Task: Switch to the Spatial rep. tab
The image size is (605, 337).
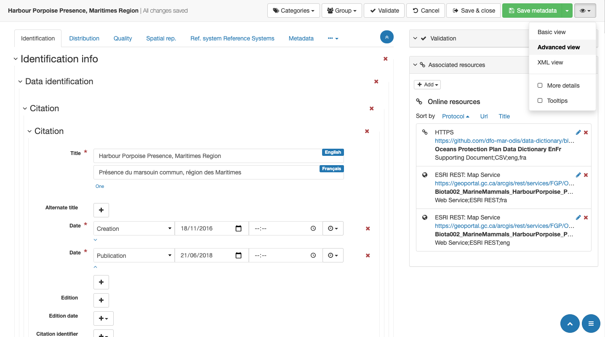Action: pos(161,38)
